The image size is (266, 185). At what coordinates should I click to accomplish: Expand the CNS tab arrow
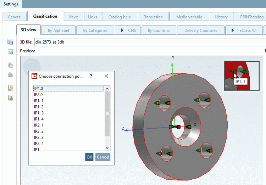tap(122, 30)
